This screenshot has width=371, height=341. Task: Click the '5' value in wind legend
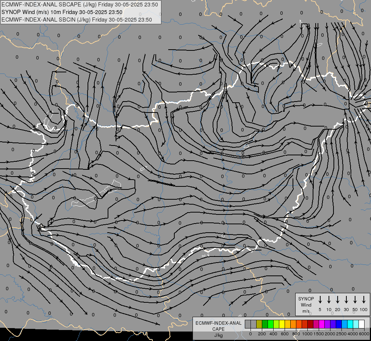point(320,310)
